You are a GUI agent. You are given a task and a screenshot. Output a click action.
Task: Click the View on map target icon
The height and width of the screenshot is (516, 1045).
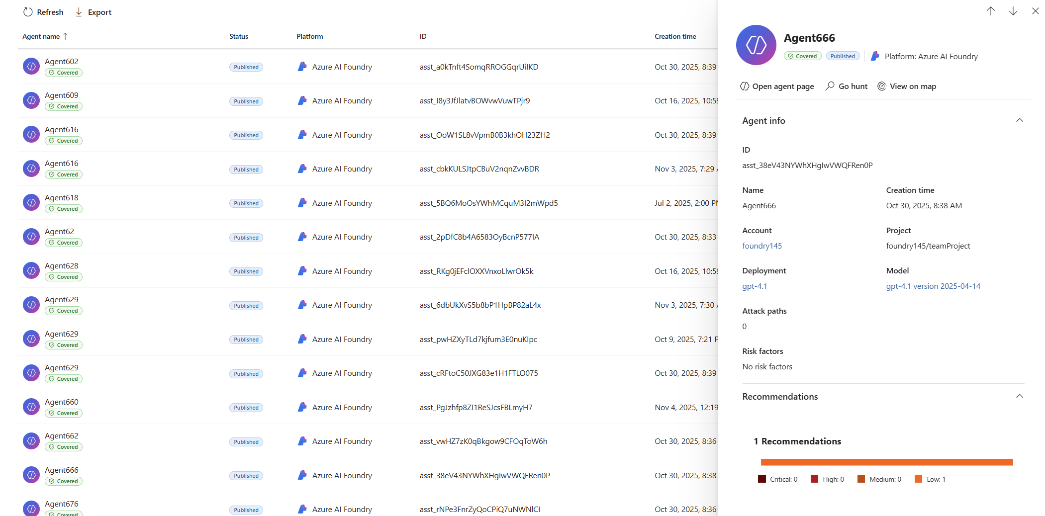click(881, 86)
